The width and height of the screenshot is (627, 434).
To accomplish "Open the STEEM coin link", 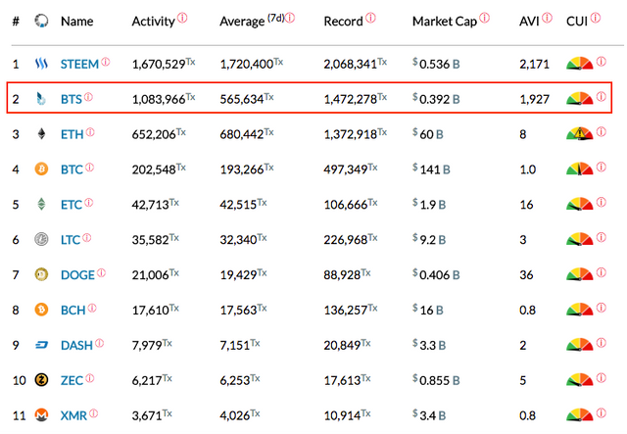I will pyautogui.click(x=79, y=64).
